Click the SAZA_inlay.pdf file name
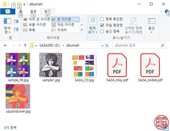Screen dimensions: 170x131 coord(117,80)
